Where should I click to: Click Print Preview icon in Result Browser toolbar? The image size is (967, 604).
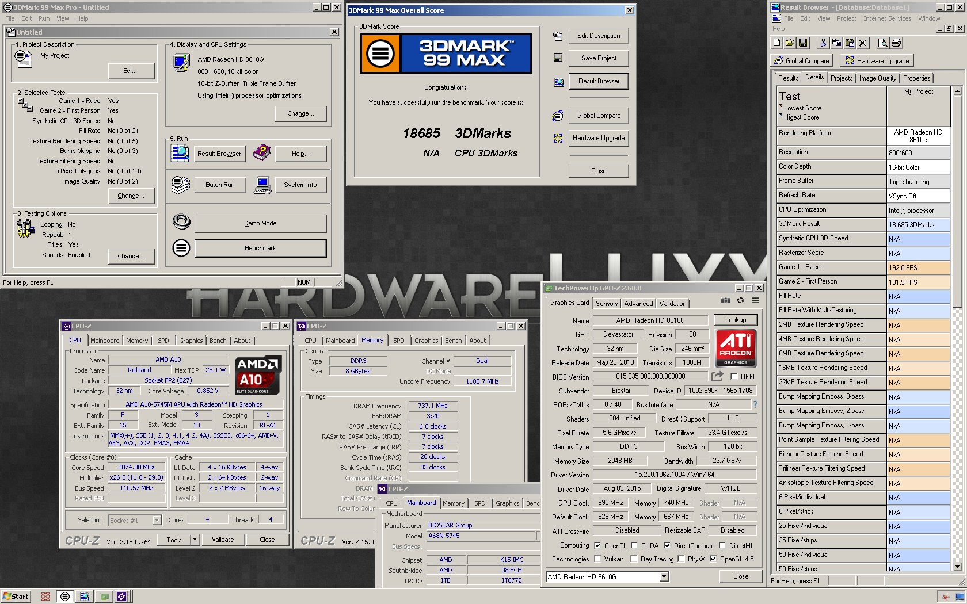(x=882, y=43)
